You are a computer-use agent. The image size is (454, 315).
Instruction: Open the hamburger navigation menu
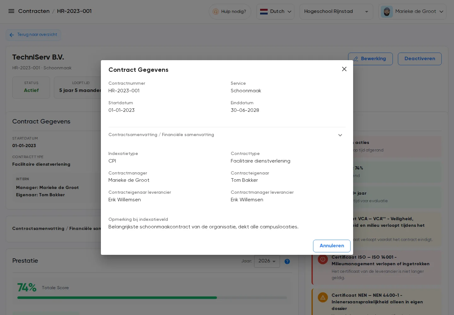[11, 11]
